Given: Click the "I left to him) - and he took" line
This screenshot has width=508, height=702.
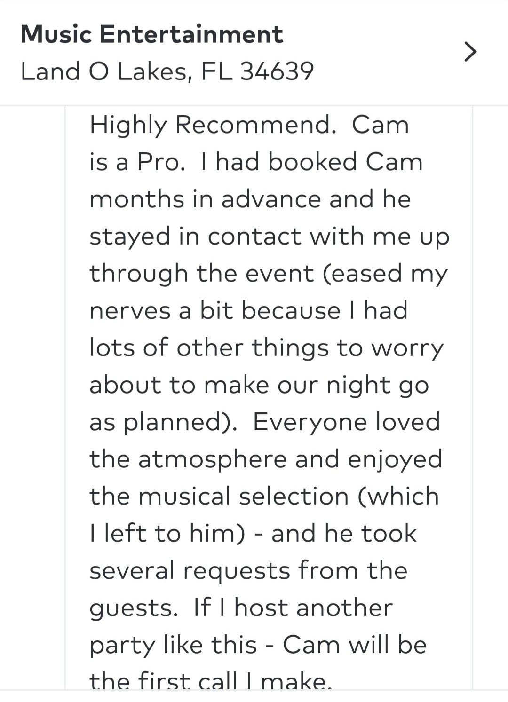Looking at the screenshot, I should pyautogui.click(x=253, y=534).
